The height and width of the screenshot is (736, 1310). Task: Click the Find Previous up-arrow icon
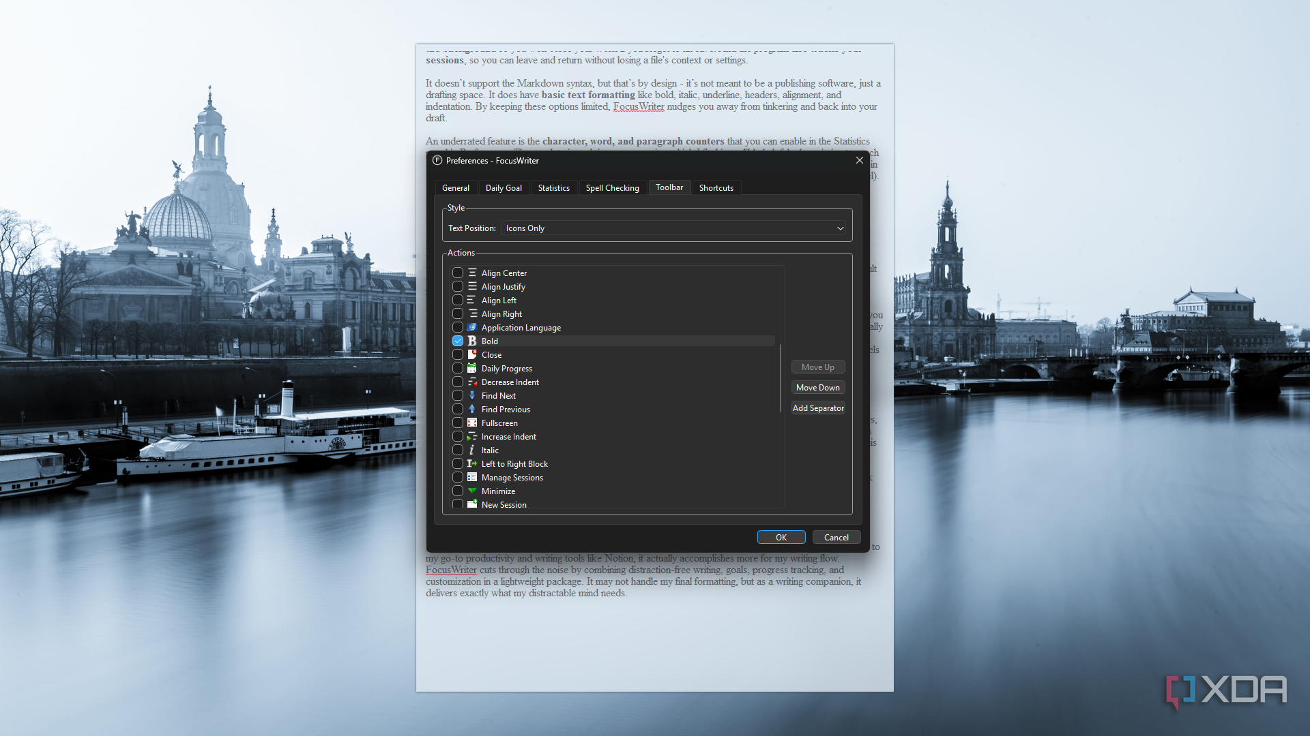point(472,409)
